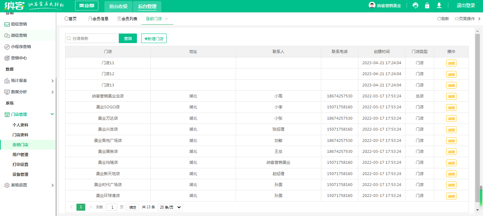Select 用户管理 in the sidebar
483x216 pixels.
[x=21, y=155]
